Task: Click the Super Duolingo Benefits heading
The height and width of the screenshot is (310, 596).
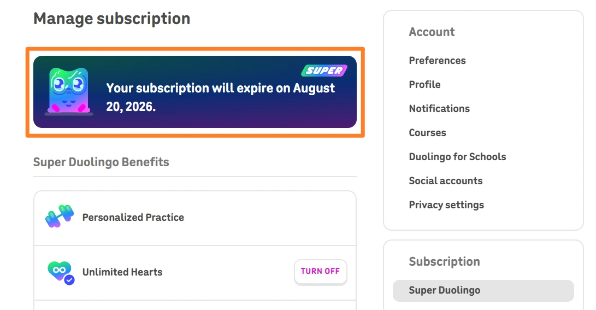Action: tap(101, 162)
